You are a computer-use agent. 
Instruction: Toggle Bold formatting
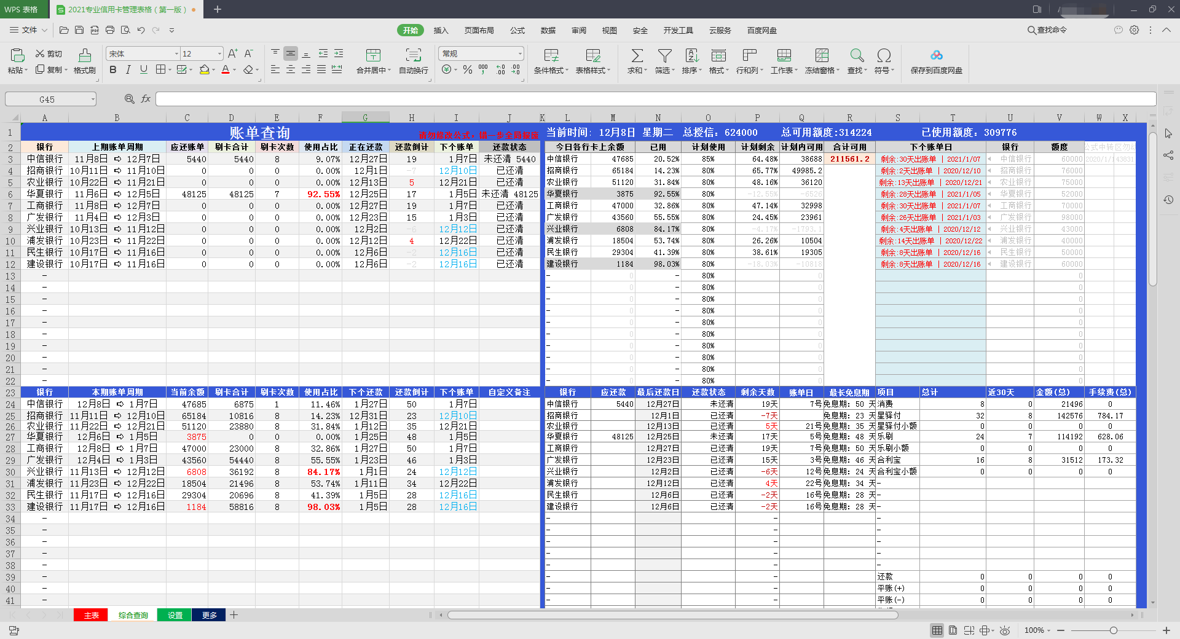[113, 69]
